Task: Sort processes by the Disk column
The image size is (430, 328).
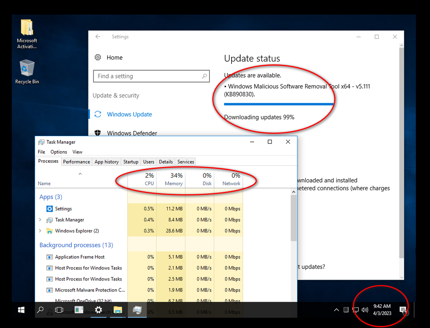Action: pyautogui.click(x=200, y=179)
